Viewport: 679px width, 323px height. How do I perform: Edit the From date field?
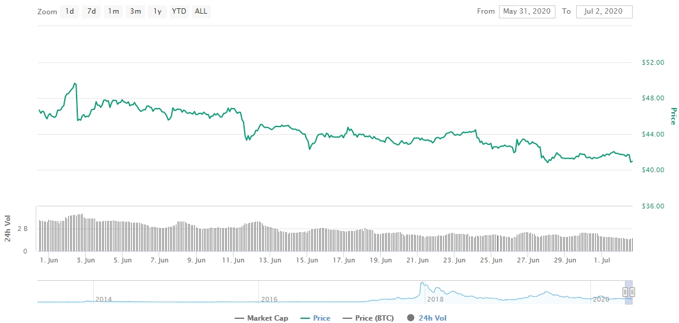point(527,12)
